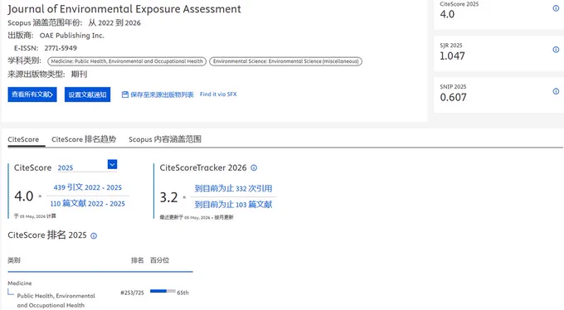Click the SNIP 2025 info icon
564x310 pixels.
[x=556, y=91]
